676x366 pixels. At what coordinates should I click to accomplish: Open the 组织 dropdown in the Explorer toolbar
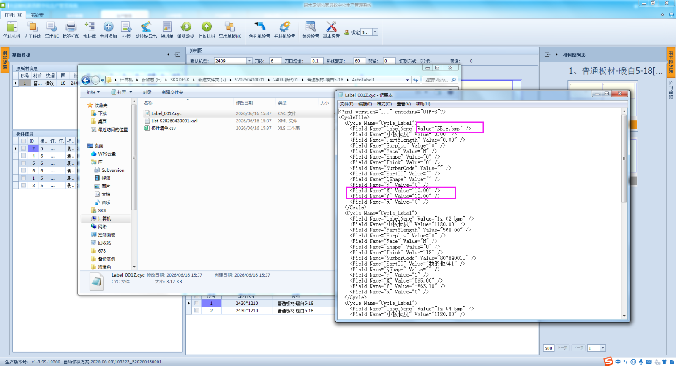click(x=93, y=92)
